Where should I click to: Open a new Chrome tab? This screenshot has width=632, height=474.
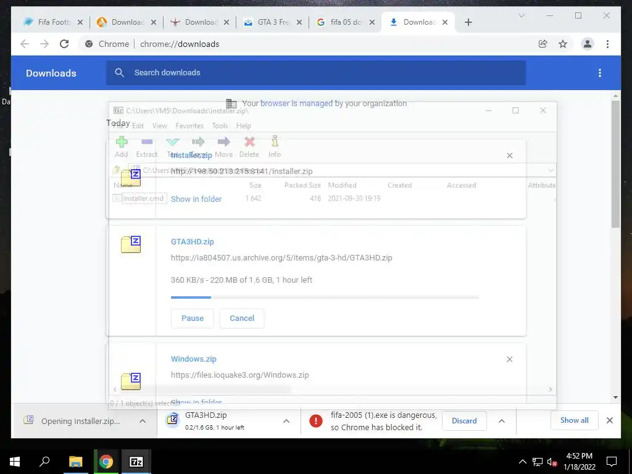coord(468,23)
